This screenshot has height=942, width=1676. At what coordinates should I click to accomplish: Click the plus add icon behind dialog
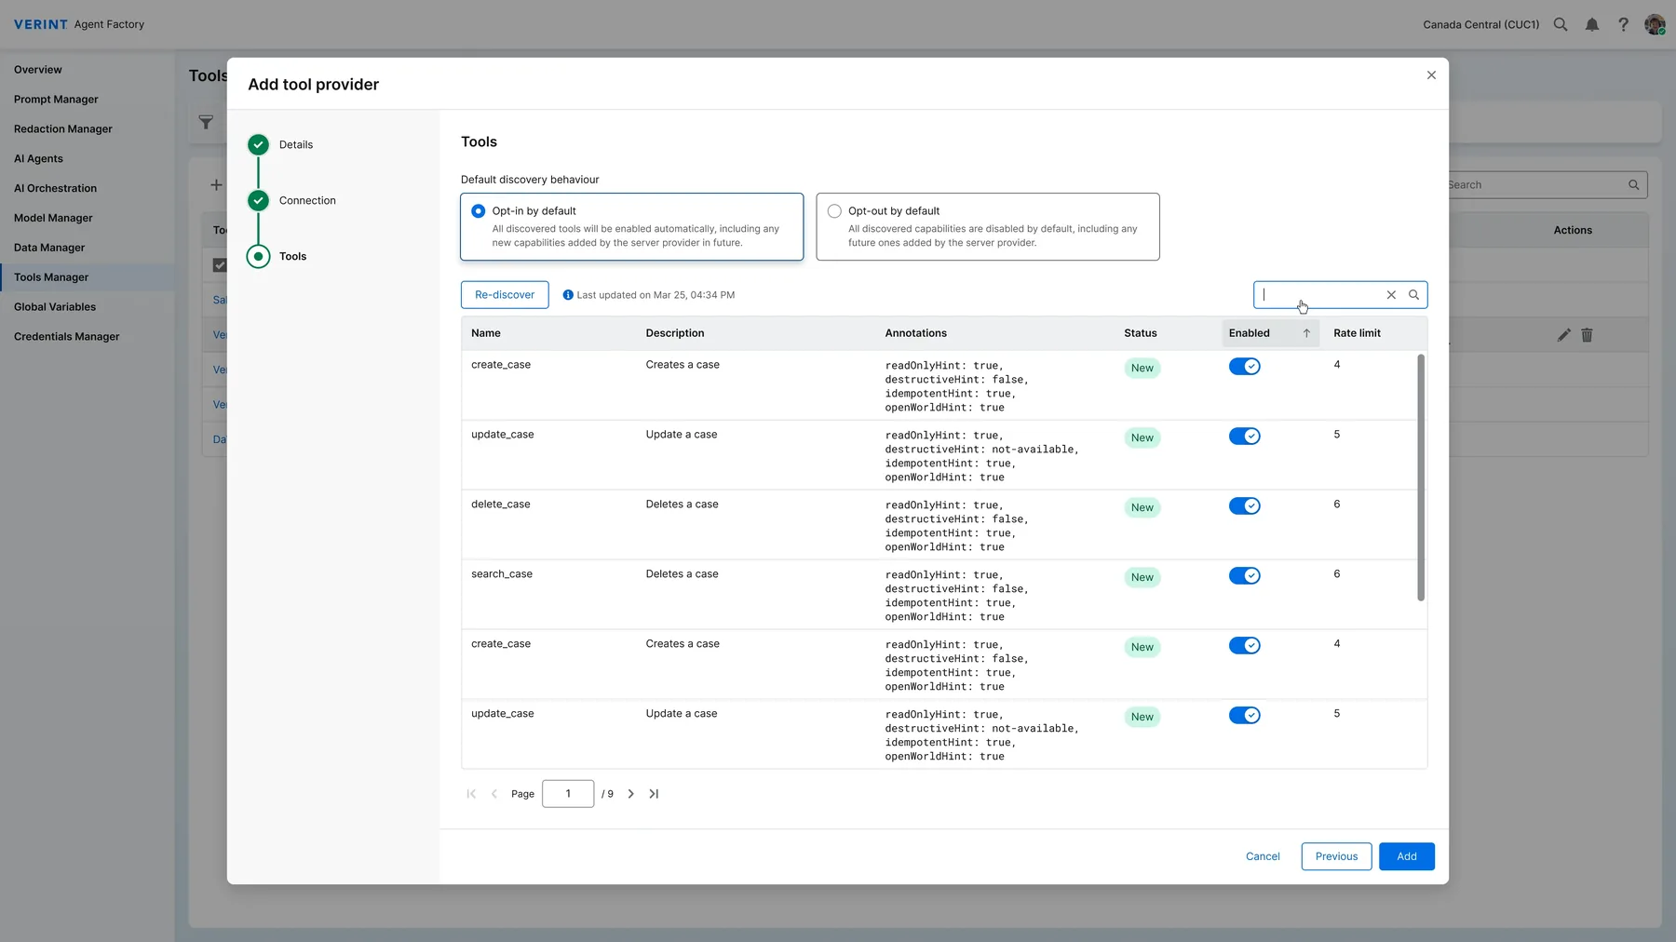[216, 185]
